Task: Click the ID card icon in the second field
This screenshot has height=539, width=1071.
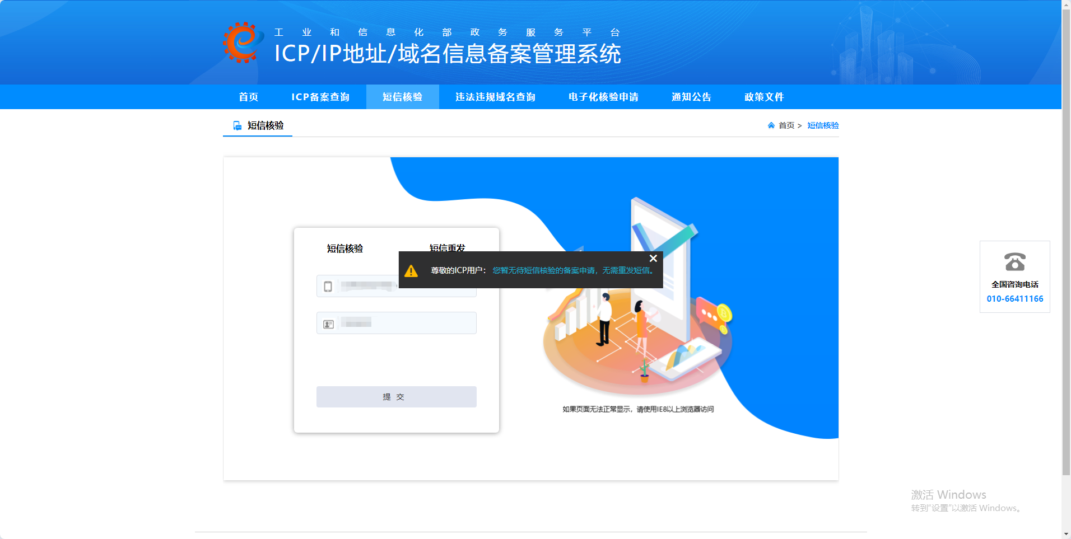Action: point(329,324)
